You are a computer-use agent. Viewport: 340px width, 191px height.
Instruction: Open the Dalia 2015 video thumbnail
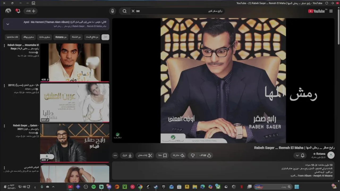pos(75,103)
